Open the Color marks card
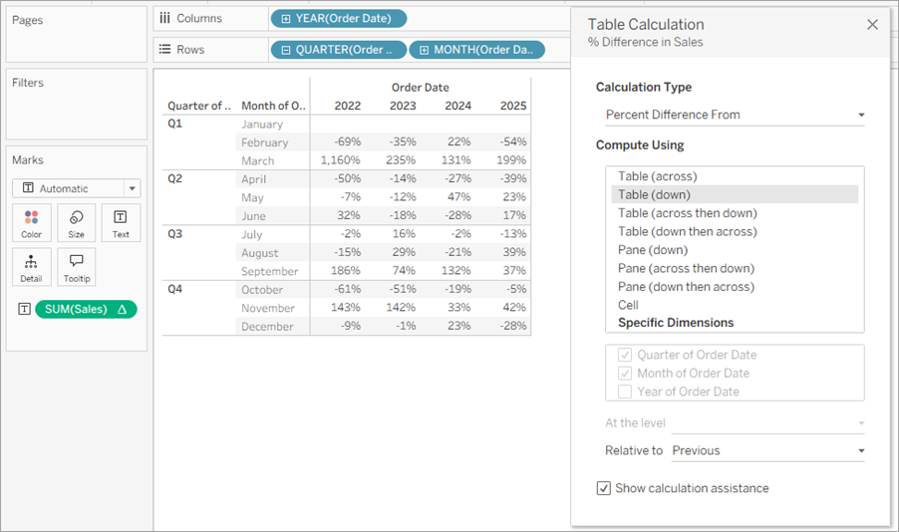 (32, 223)
